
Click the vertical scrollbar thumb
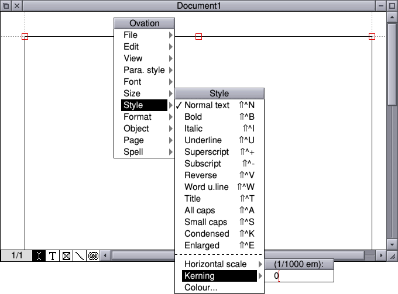tap(392, 65)
